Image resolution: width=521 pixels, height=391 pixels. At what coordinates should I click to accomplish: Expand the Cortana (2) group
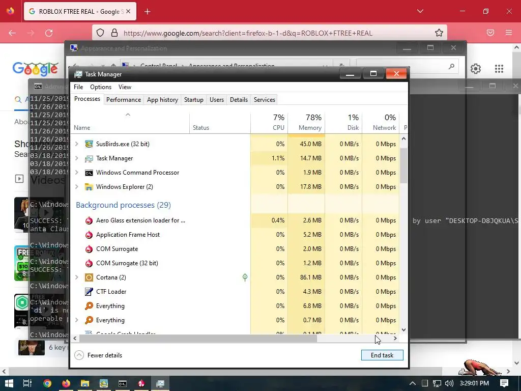(77, 277)
